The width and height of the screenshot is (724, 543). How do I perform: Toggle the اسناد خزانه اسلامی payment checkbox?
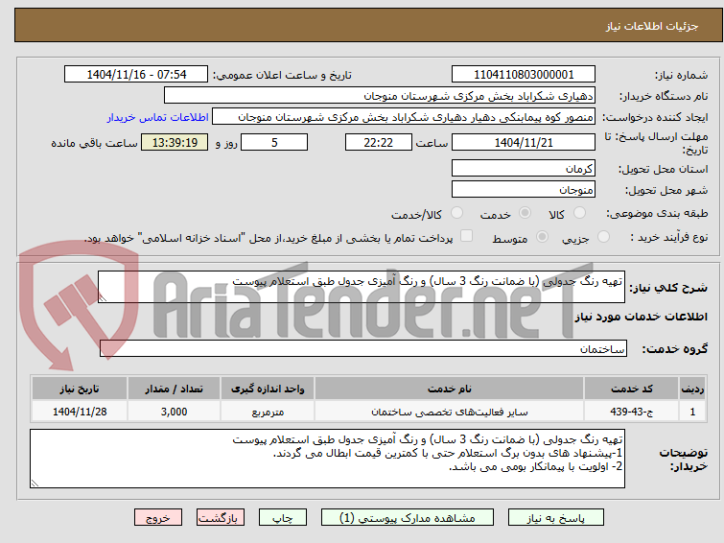[466, 236]
